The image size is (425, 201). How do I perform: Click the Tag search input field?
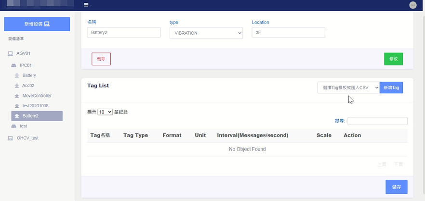(377, 121)
